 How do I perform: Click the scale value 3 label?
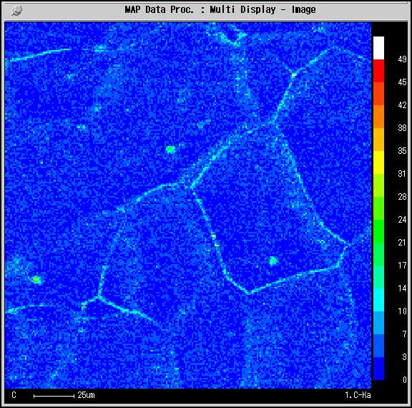(404, 356)
